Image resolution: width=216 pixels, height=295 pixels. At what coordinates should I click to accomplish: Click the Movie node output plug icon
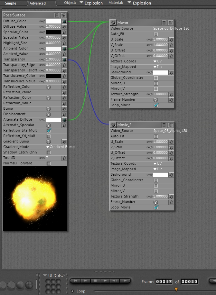pyautogui.click(x=113, y=23)
